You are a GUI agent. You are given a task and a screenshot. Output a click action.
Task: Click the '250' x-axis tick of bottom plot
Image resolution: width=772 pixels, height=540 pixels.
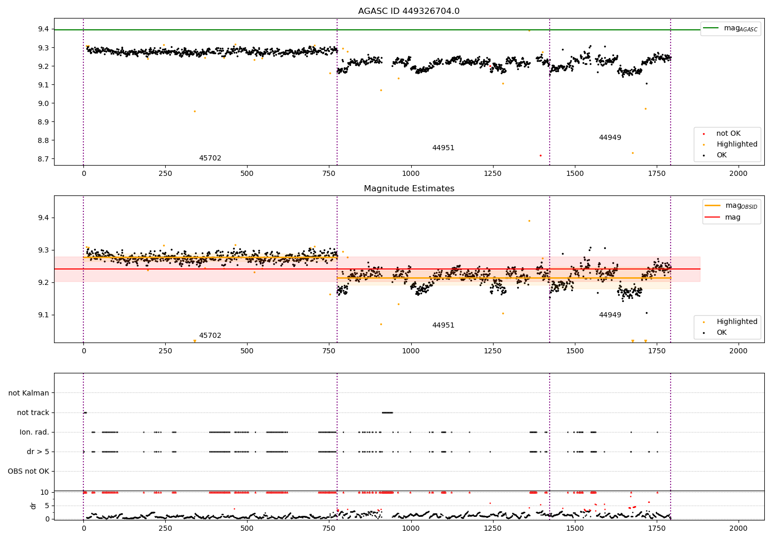[165, 529]
